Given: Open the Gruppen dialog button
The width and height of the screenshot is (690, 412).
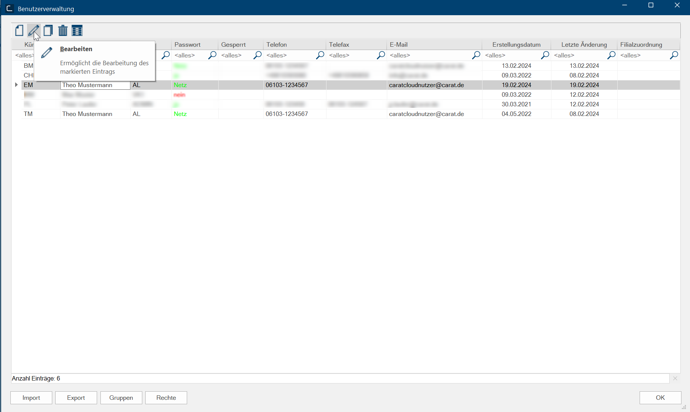Looking at the screenshot, I should [x=121, y=398].
